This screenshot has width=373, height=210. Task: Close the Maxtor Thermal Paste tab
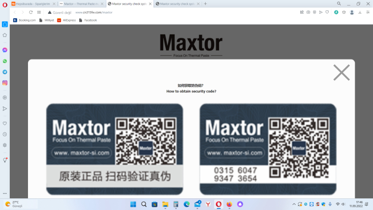[x=102, y=4]
